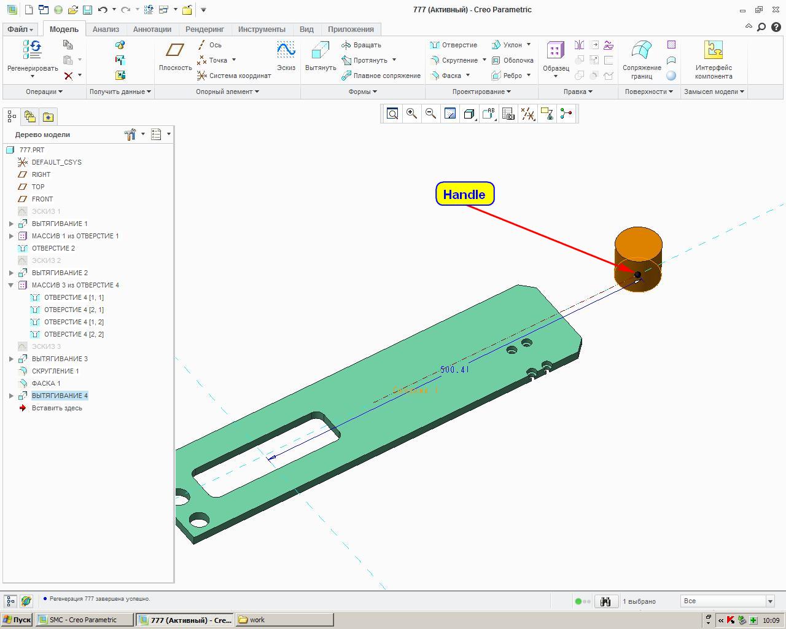This screenshot has width=786, height=629.
Task: Click the Регенерировать regenerate icon
Action: [32, 50]
